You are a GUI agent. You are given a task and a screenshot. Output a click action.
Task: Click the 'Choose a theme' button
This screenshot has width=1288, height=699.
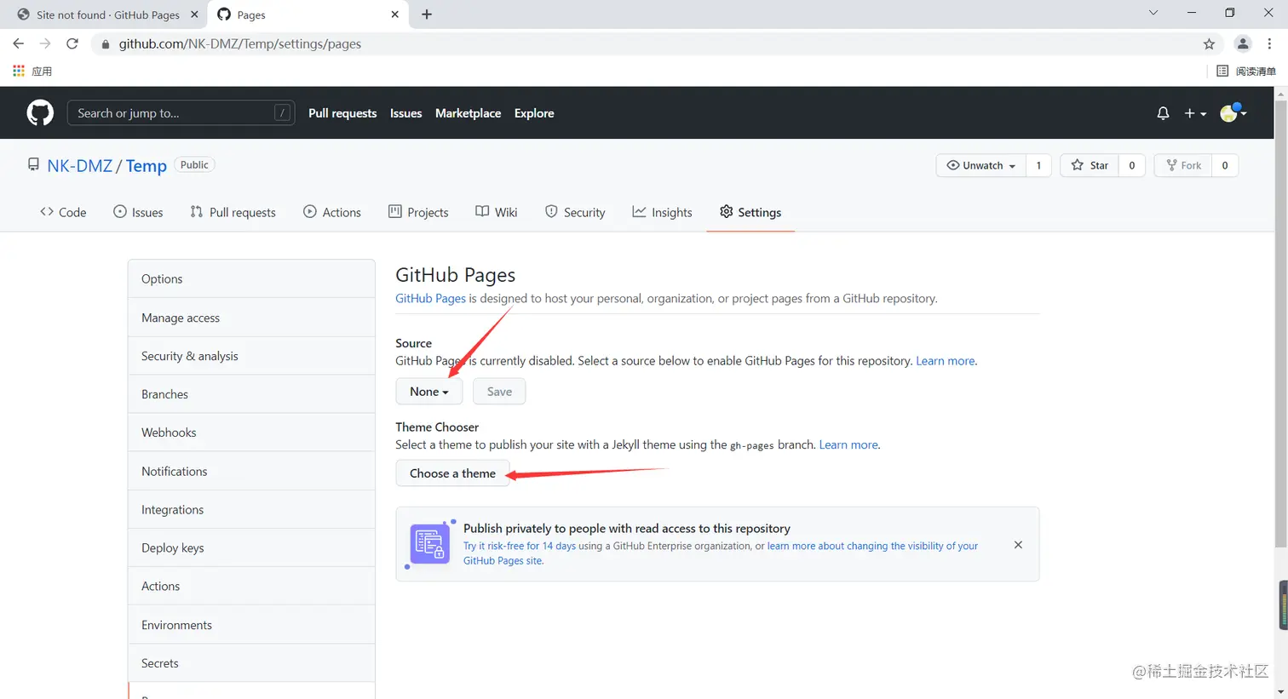coord(452,473)
